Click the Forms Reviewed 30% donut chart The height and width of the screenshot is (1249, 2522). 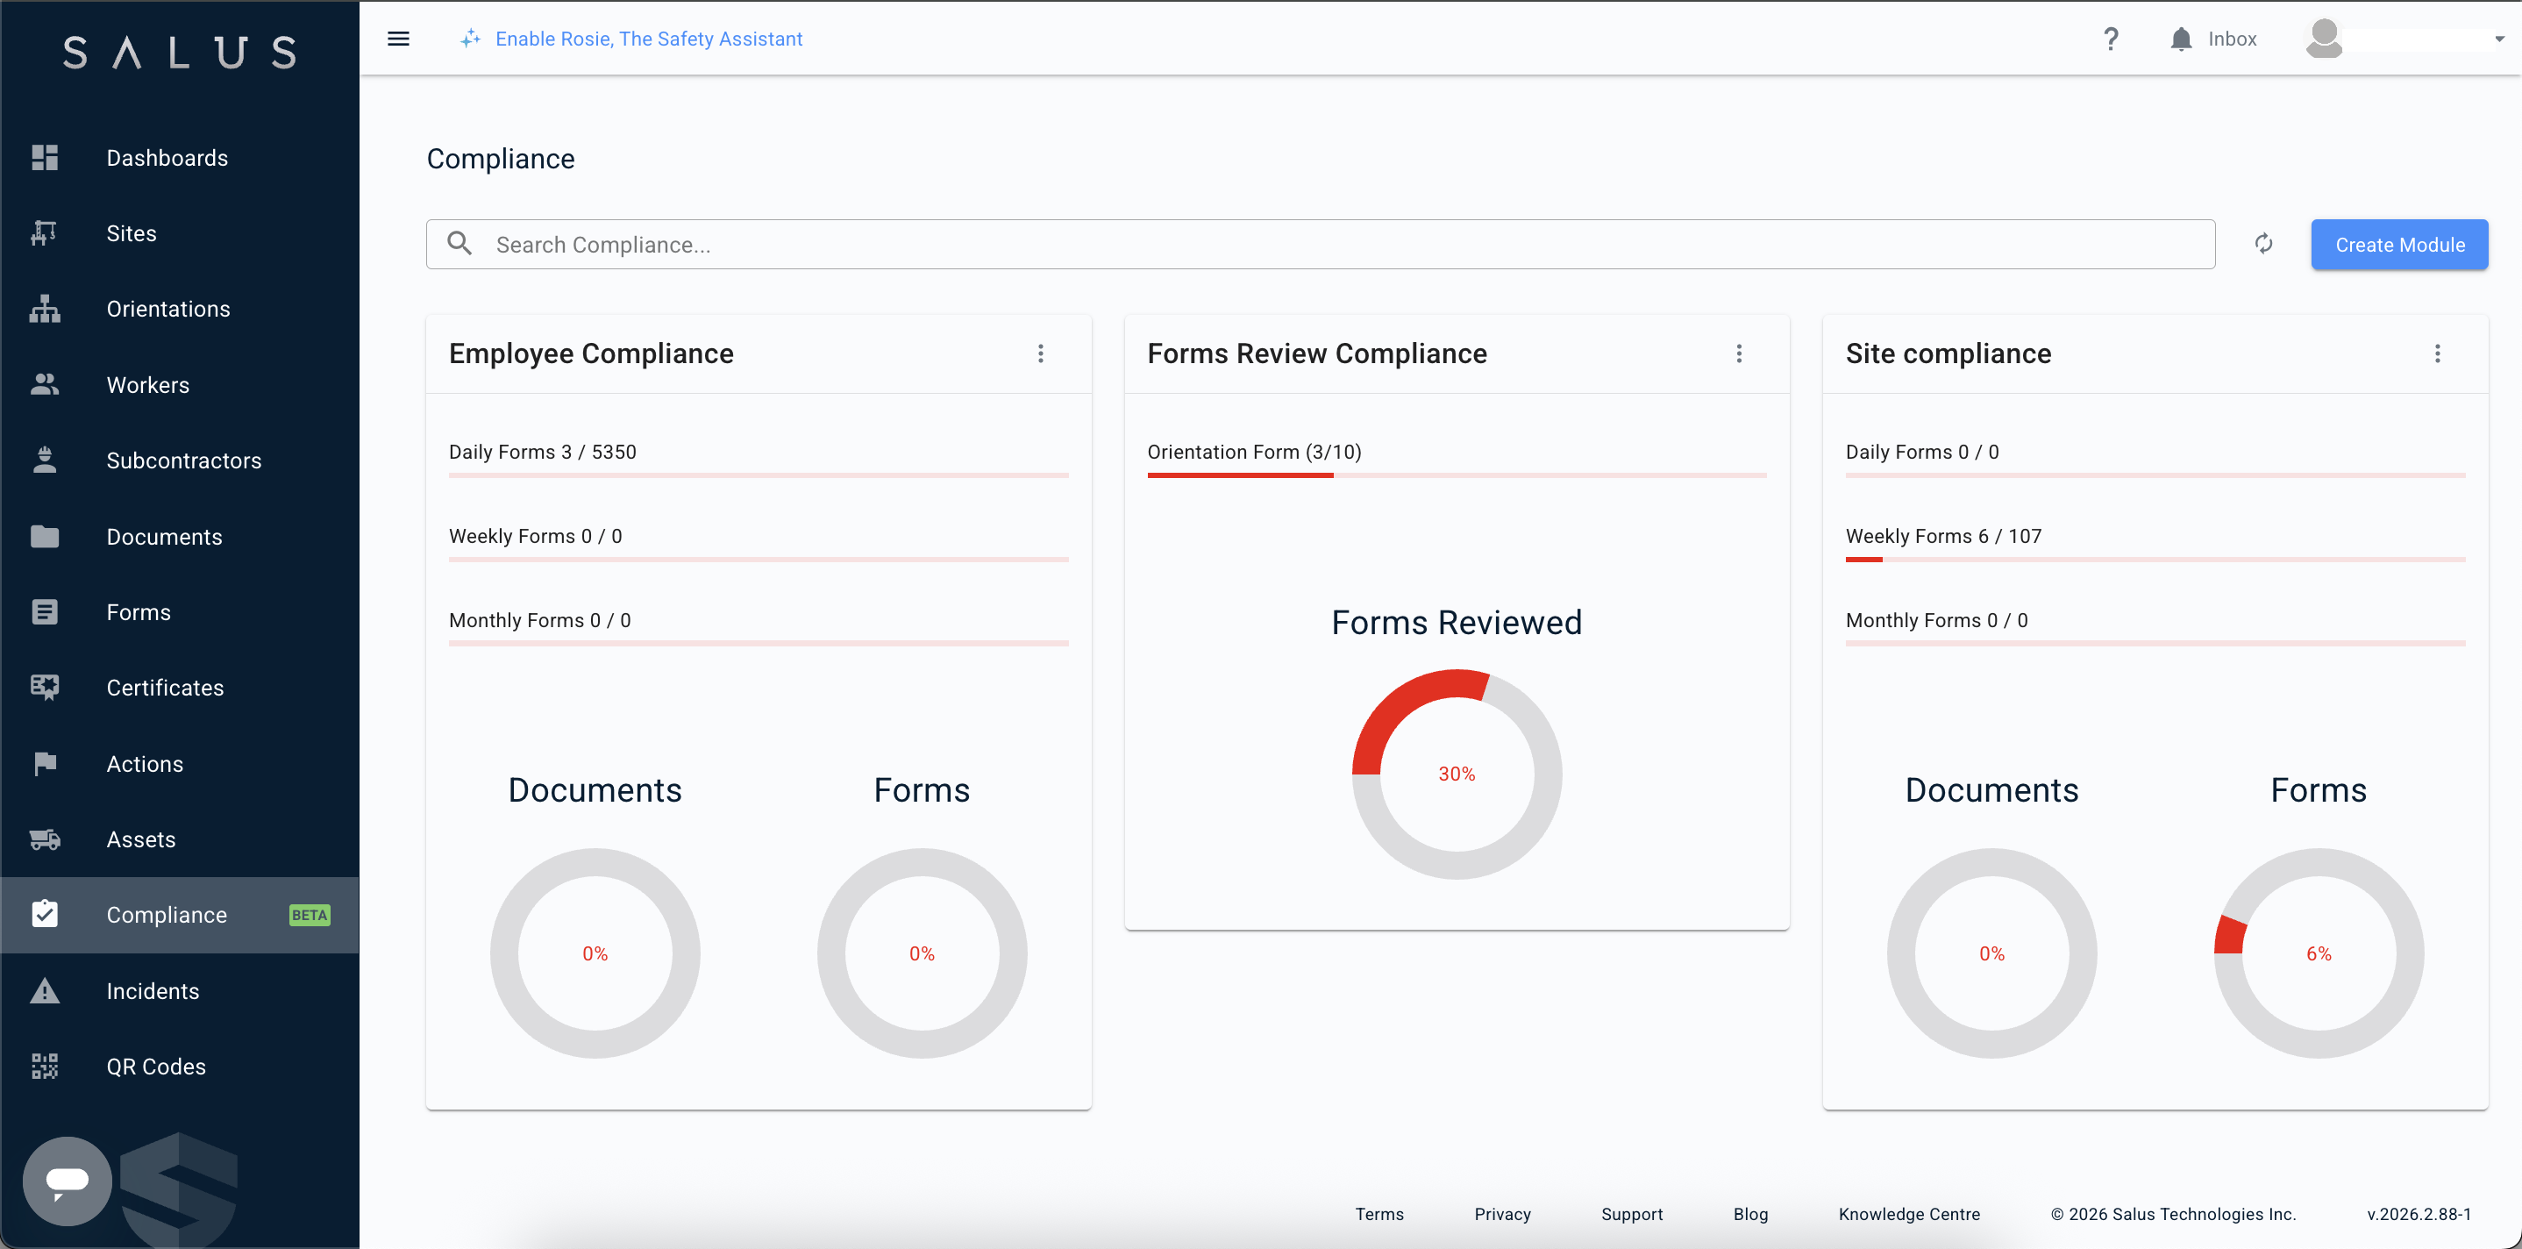(x=1457, y=774)
